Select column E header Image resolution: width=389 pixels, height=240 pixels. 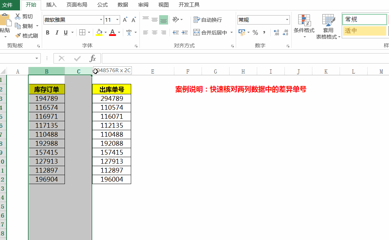(x=153, y=72)
